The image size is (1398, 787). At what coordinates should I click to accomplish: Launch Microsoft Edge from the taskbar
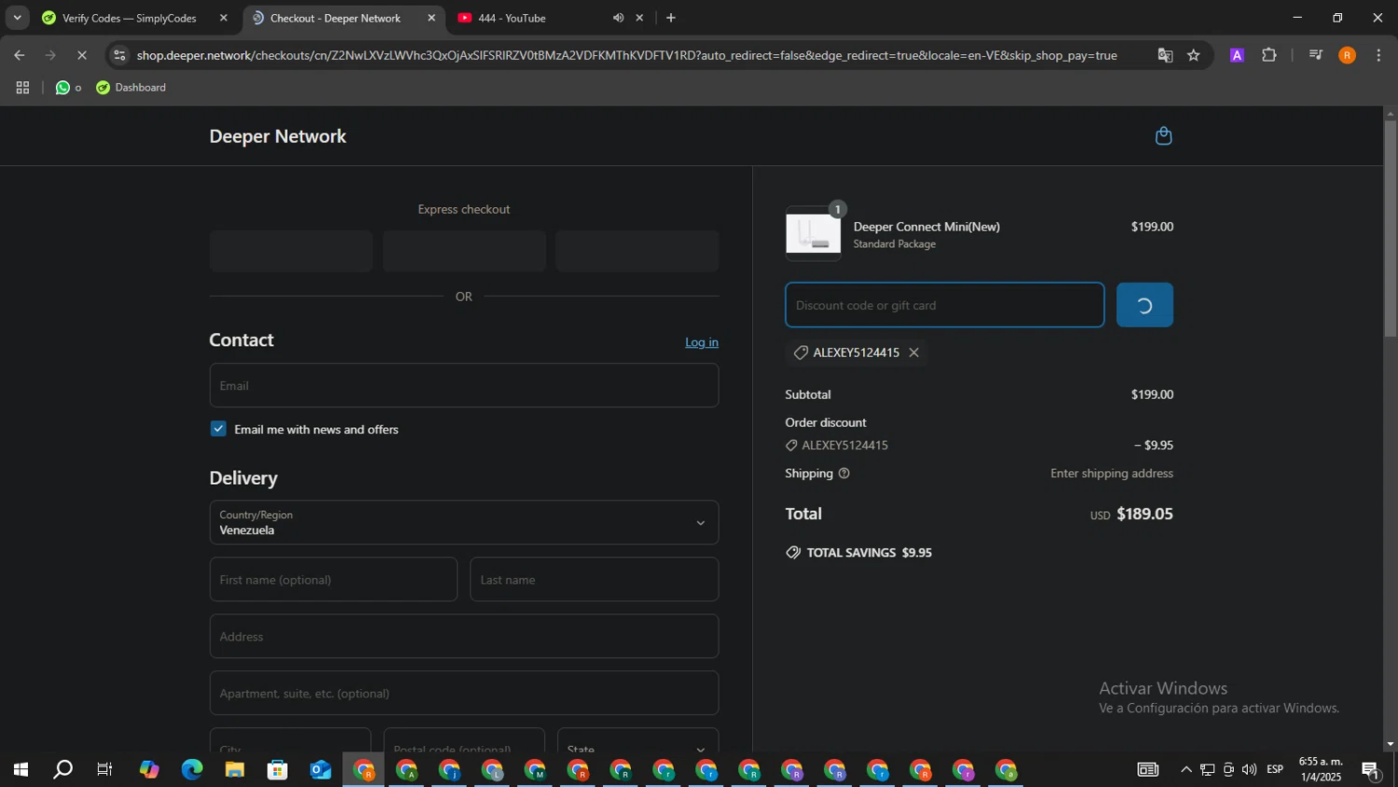click(x=192, y=770)
